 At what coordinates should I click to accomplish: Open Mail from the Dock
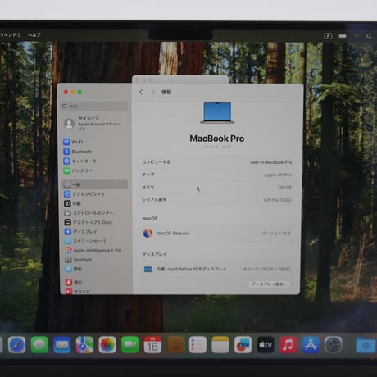click(x=62, y=345)
